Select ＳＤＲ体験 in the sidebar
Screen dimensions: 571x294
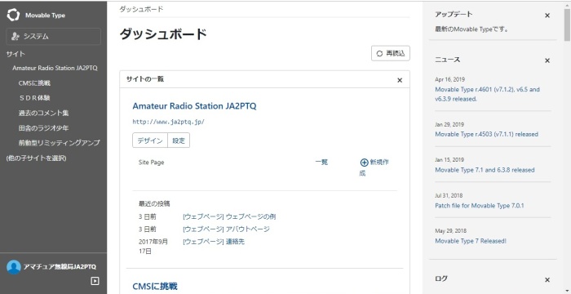tap(34, 98)
